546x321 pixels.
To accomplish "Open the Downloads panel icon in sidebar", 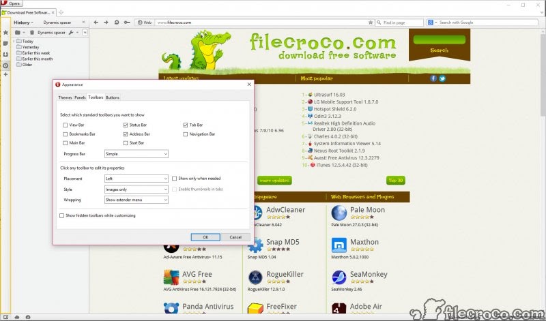I will point(5,55).
